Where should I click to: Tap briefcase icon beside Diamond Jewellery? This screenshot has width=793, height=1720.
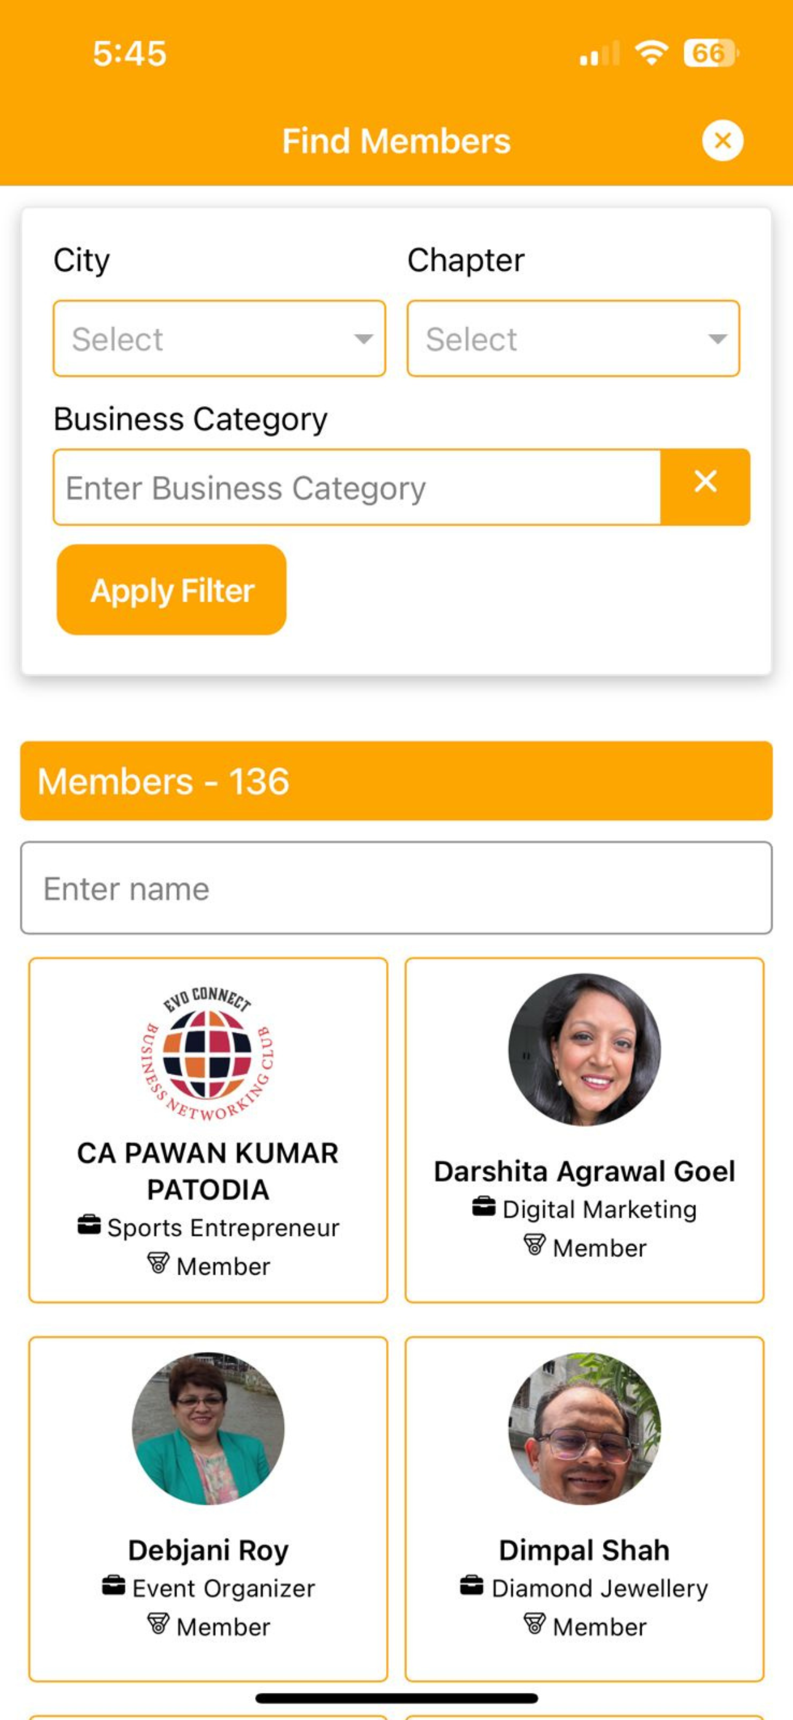pyautogui.click(x=472, y=1586)
